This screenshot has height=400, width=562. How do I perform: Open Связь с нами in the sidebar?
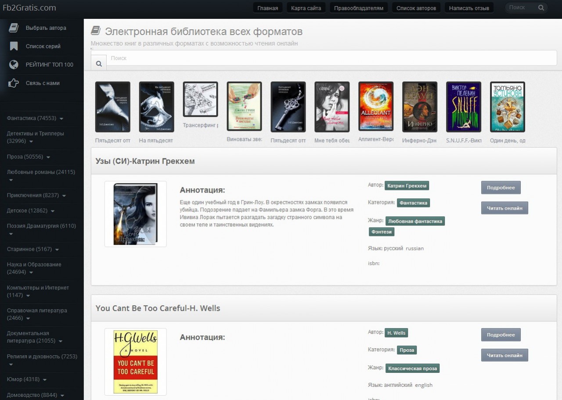[x=43, y=83]
